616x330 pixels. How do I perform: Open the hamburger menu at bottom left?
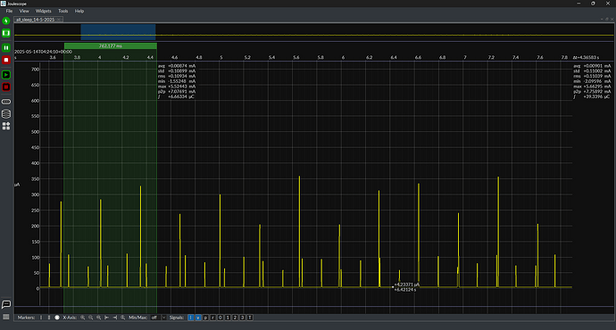[x=6, y=317]
